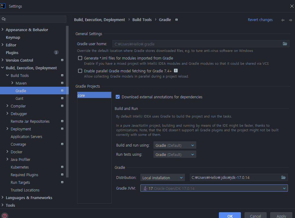Click the project icon beside Gant
This screenshot has width=295, height=218.
[62, 98]
